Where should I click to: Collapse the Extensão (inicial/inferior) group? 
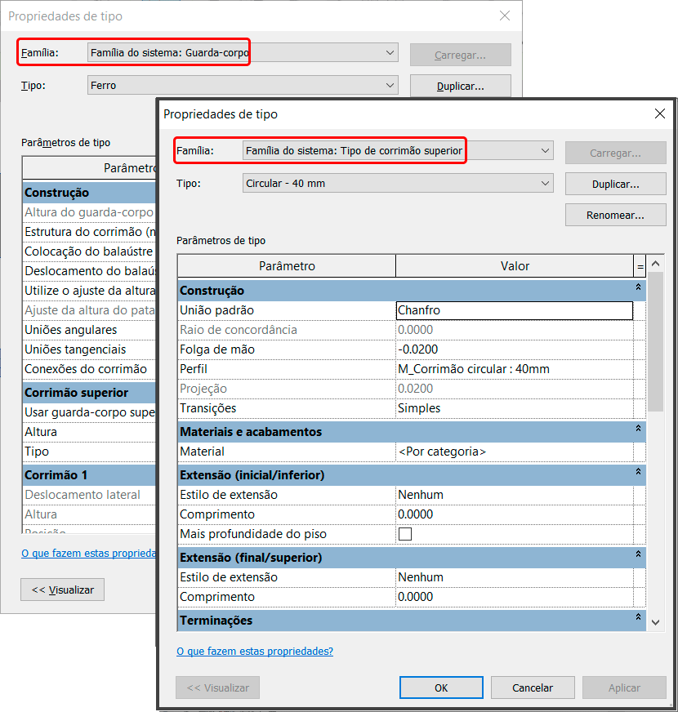click(638, 473)
